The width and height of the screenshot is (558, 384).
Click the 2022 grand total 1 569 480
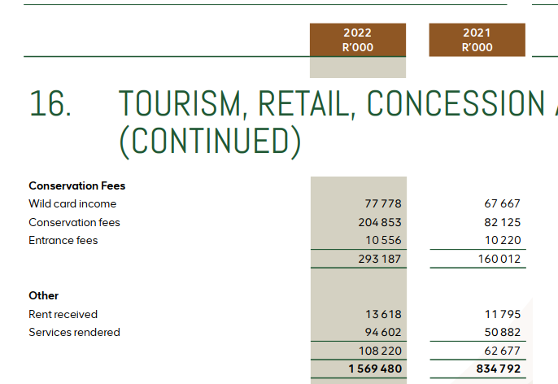[x=374, y=369]
